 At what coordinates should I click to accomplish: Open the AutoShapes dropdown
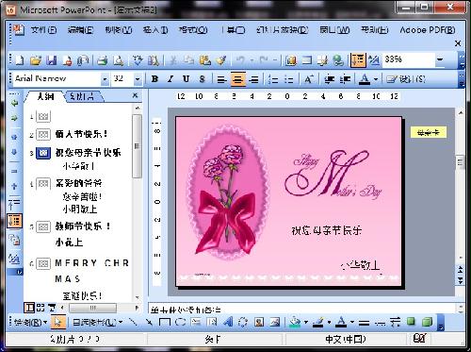97,322
